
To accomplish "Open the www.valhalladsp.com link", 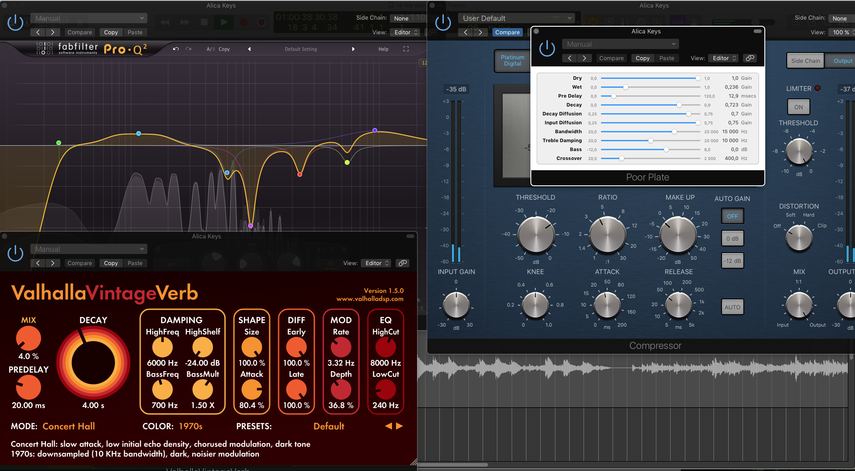I will coord(370,299).
